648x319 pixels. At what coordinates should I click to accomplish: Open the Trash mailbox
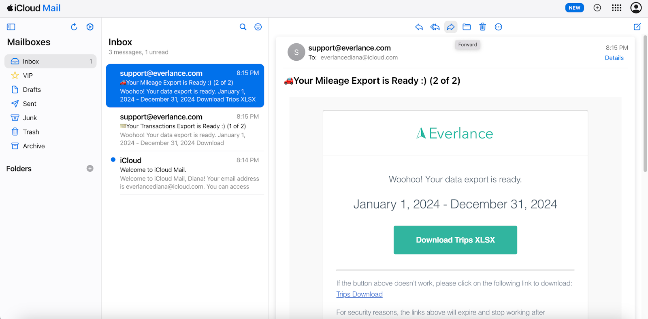(x=51, y=132)
